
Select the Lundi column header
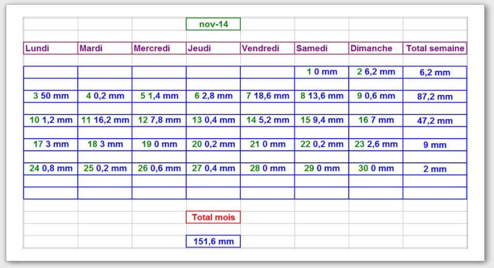tap(51, 48)
